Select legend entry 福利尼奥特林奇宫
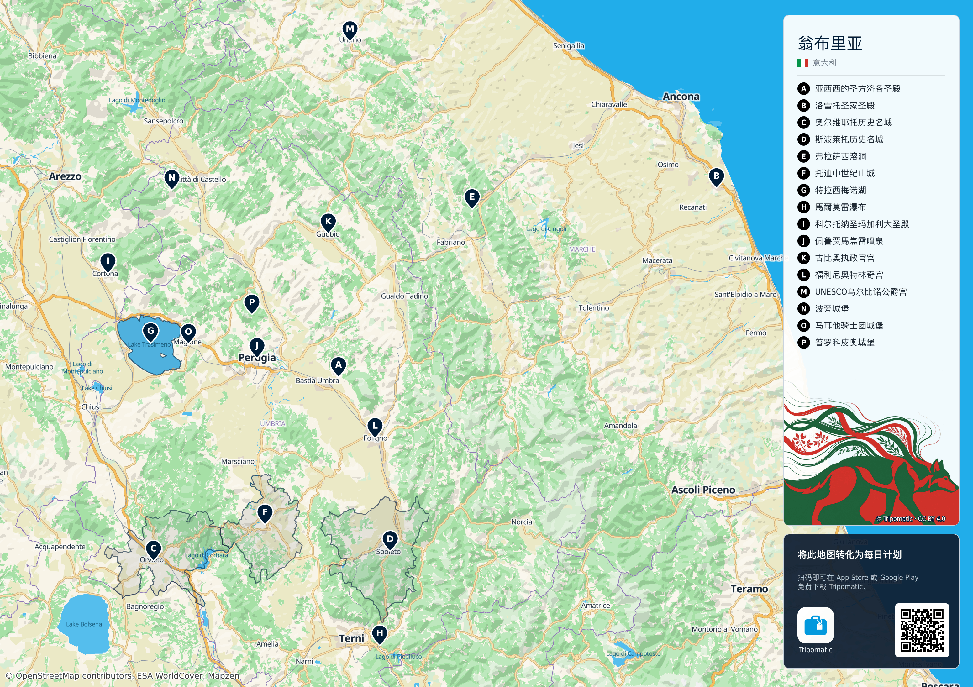This screenshot has width=973, height=687. coord(840,275)
